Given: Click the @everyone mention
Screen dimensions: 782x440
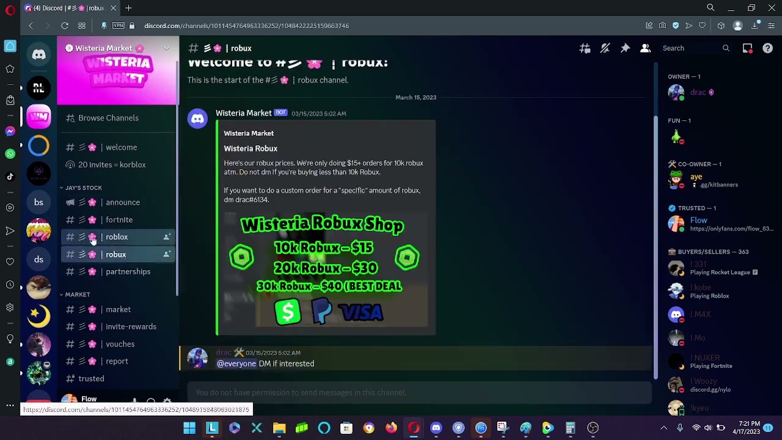Looking at the screenshot, I should pos(236,364).
